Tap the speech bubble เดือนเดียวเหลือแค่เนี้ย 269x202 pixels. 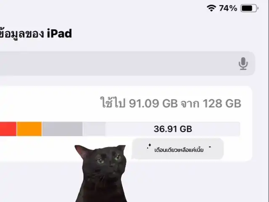[x=178, y=149]
